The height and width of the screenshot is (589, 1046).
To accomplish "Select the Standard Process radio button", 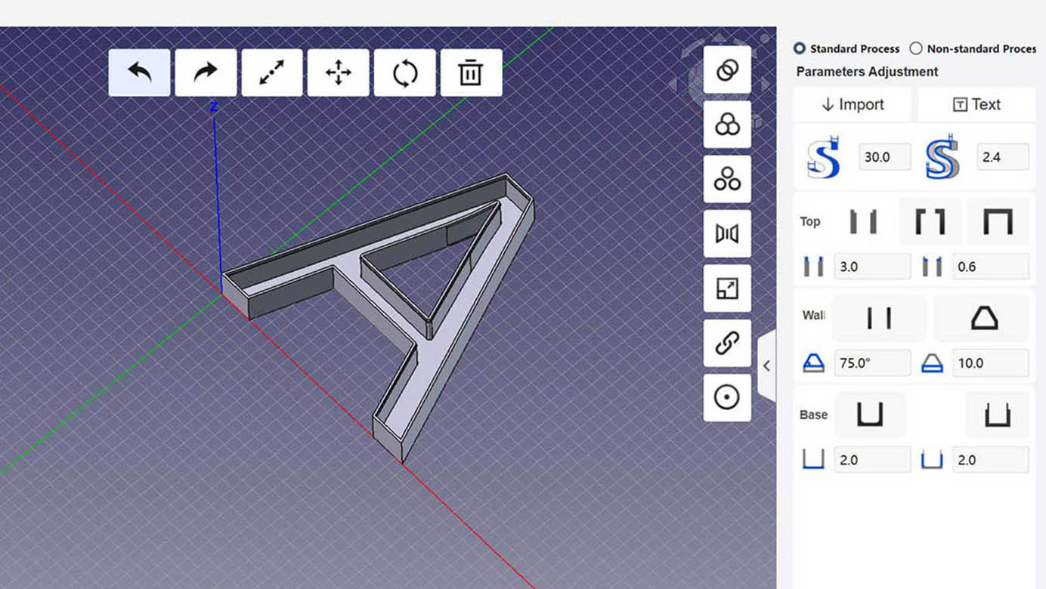I will (x=800, y=48).
